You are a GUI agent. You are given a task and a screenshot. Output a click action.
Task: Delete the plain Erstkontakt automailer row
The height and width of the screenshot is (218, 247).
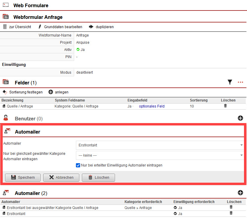(231, 213)
